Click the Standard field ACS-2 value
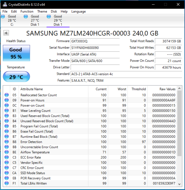The height and width of the screenshot is (190, 185). [x=126, y=74]
